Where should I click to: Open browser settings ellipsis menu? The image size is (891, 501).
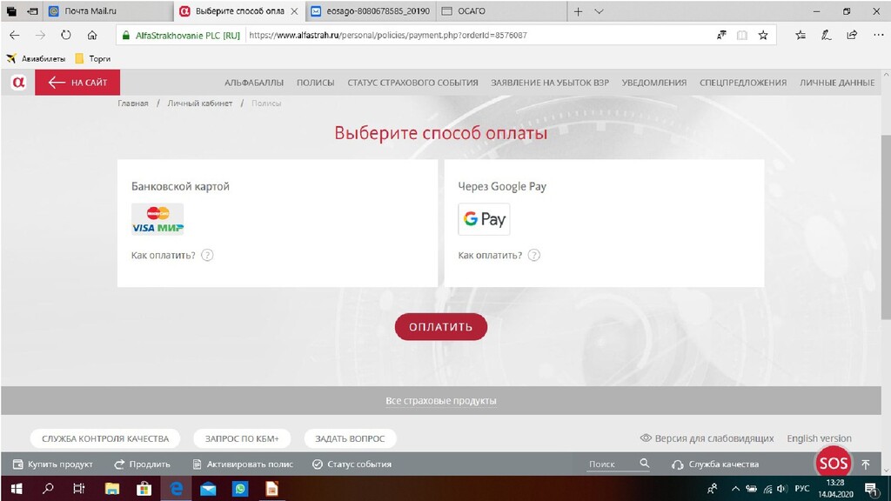879,35
